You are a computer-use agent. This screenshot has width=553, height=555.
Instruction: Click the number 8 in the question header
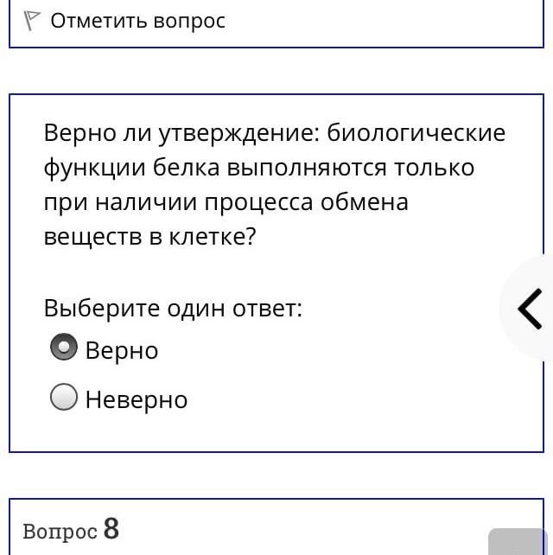pos(111,528)
